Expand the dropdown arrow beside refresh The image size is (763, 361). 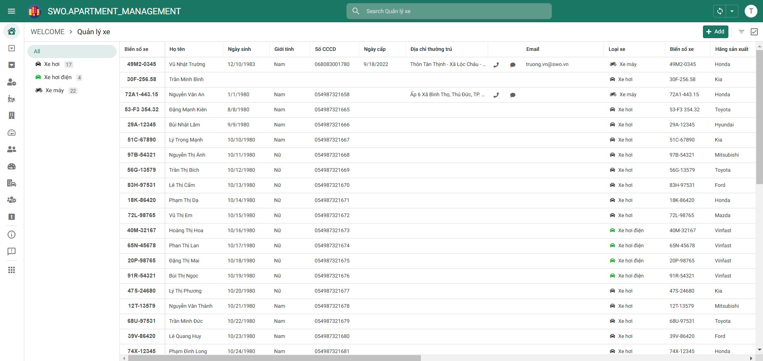(732, 11)
